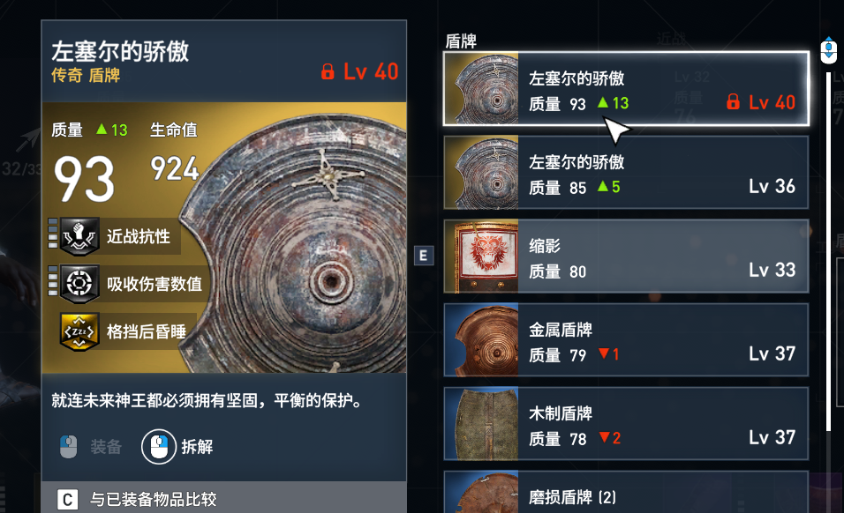Pick the 磨损盾牌 (2) list entry

tap(626, 492)
